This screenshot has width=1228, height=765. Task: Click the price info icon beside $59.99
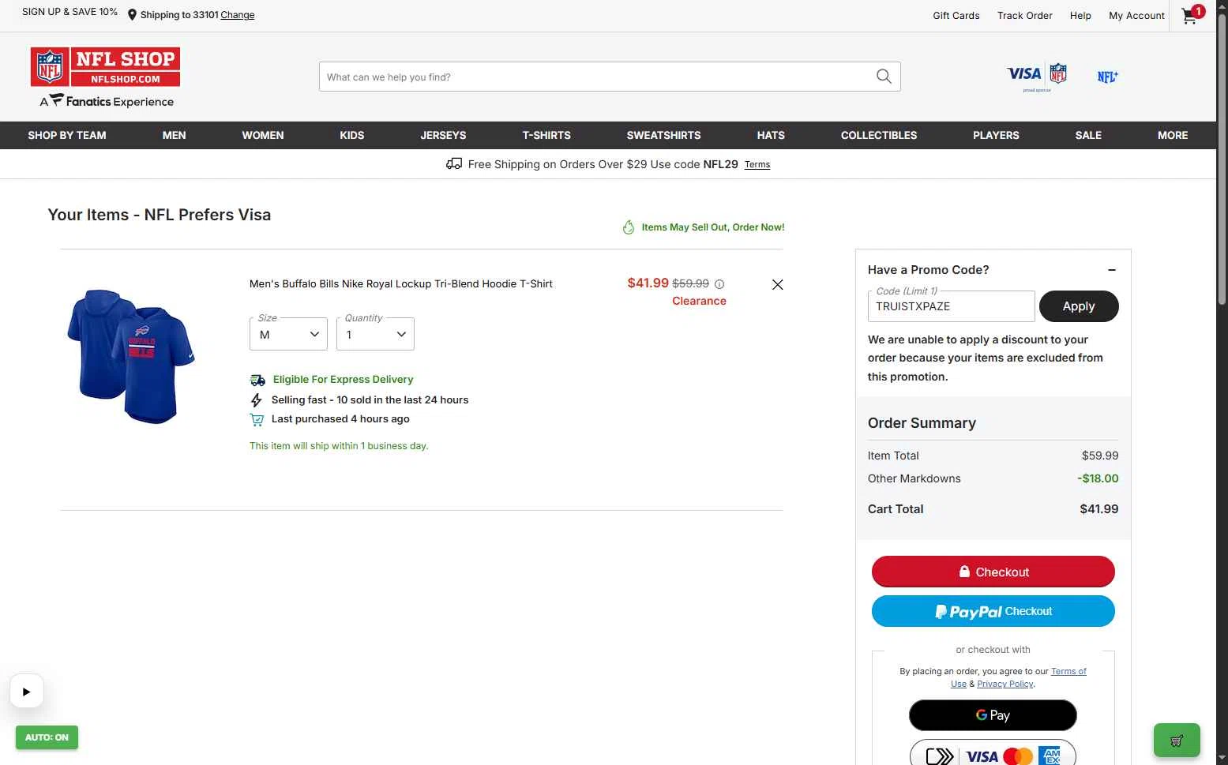pyautogui.click(x=719, y=284)
